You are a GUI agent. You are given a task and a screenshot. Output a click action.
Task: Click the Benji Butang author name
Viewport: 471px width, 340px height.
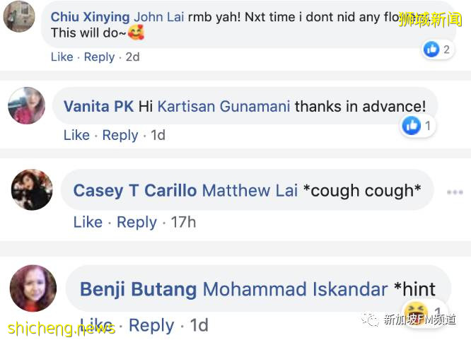tap(138, 289)
